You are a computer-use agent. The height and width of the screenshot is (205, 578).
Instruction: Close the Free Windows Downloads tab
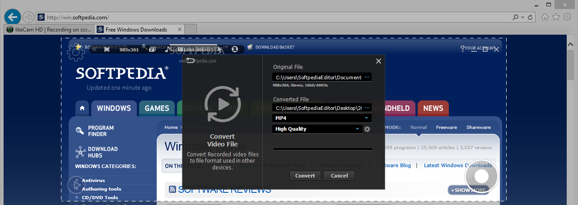[x=179, y=30]
